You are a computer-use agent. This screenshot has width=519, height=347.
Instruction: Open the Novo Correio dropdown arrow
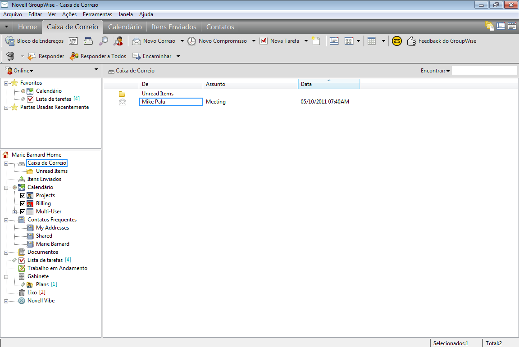point(182,41)
